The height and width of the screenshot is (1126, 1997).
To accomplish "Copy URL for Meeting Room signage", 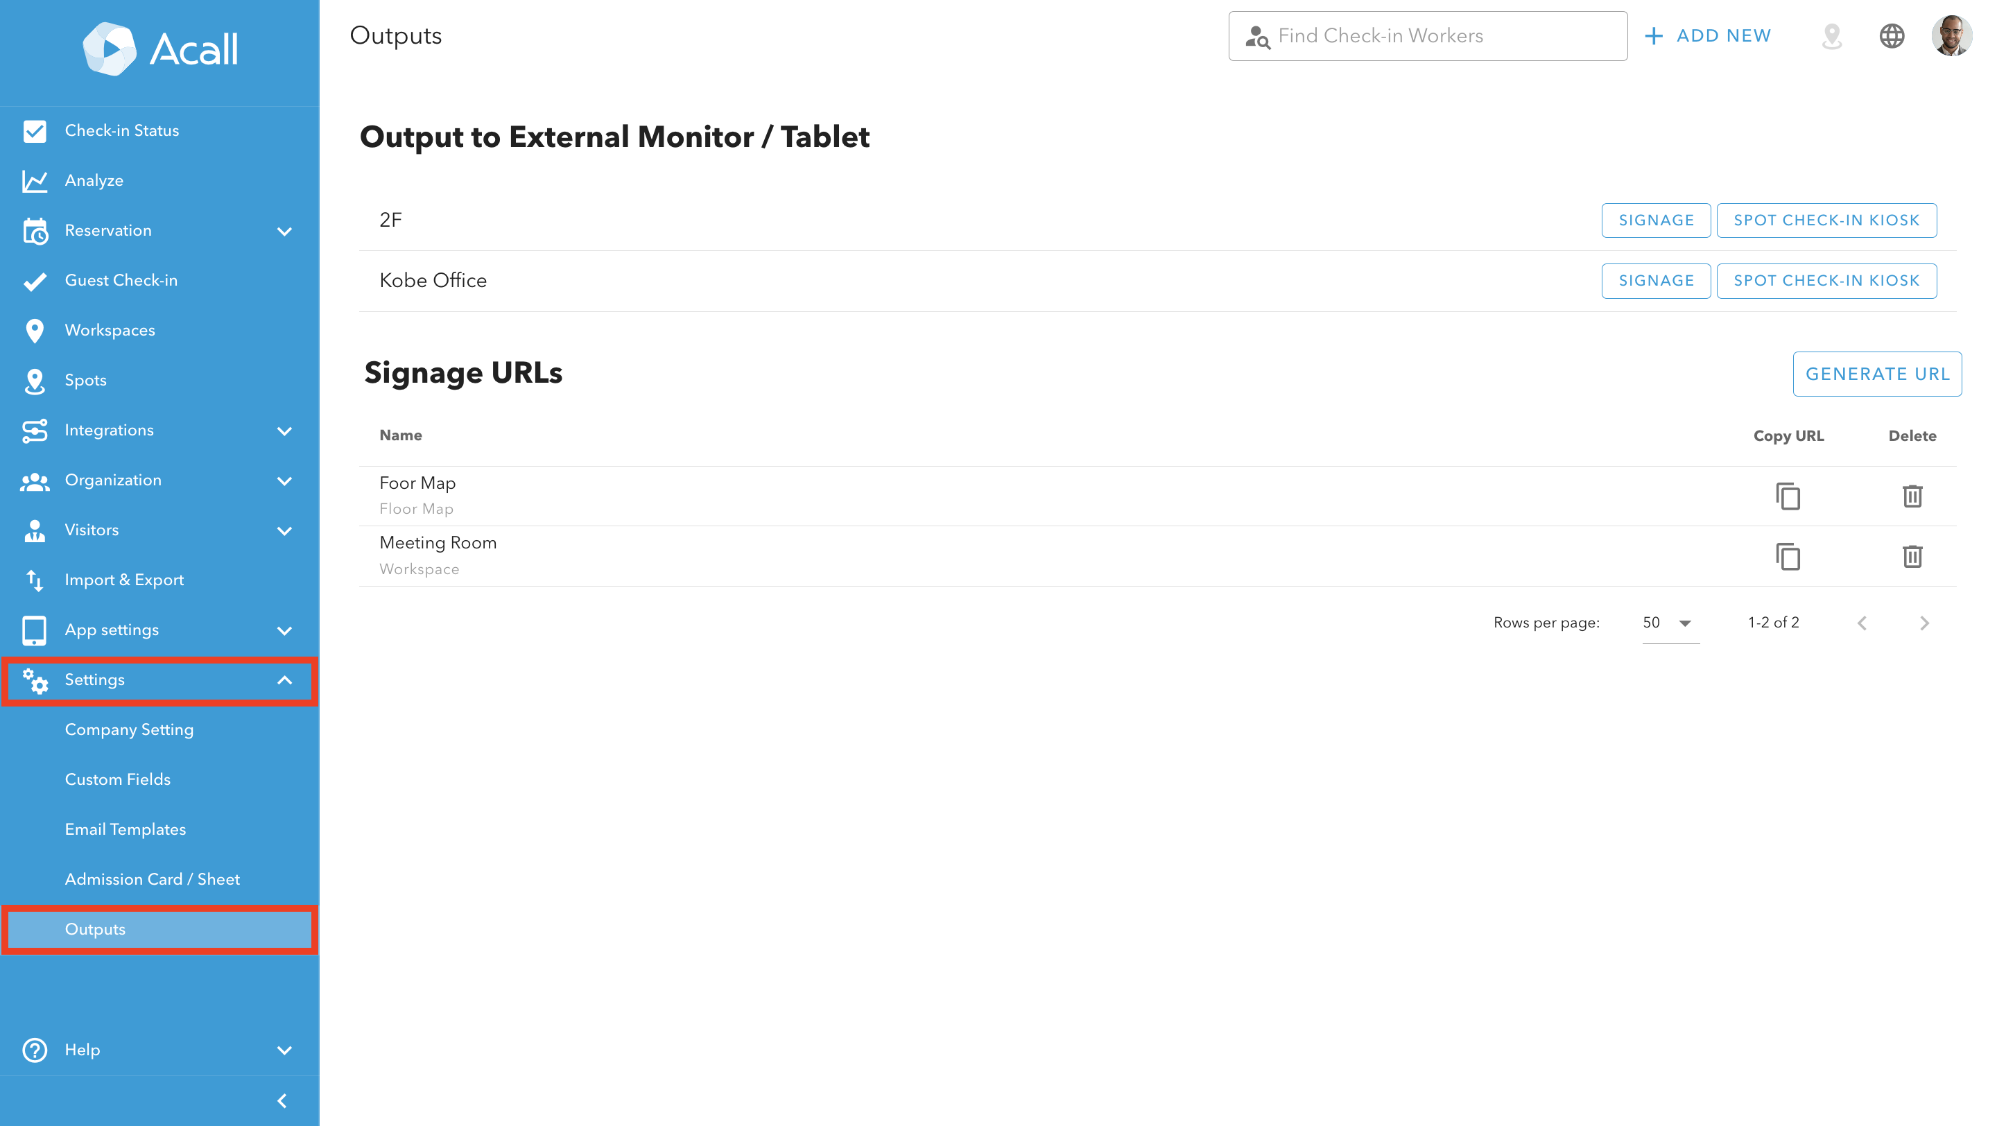I will 1788,556.
